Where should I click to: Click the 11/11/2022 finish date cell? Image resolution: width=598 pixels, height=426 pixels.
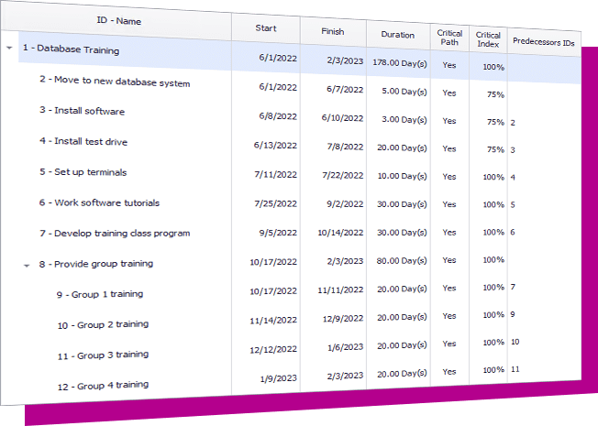pos(340,290)
